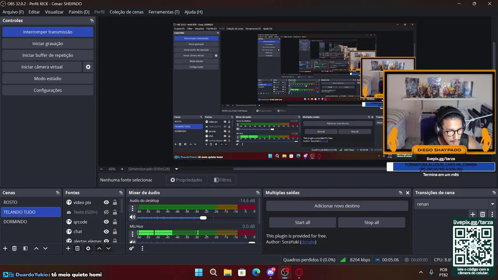Open Windows Start menu
Image resolution: width=498 pixels, height=280 pixels.
(x=198, y=272)
